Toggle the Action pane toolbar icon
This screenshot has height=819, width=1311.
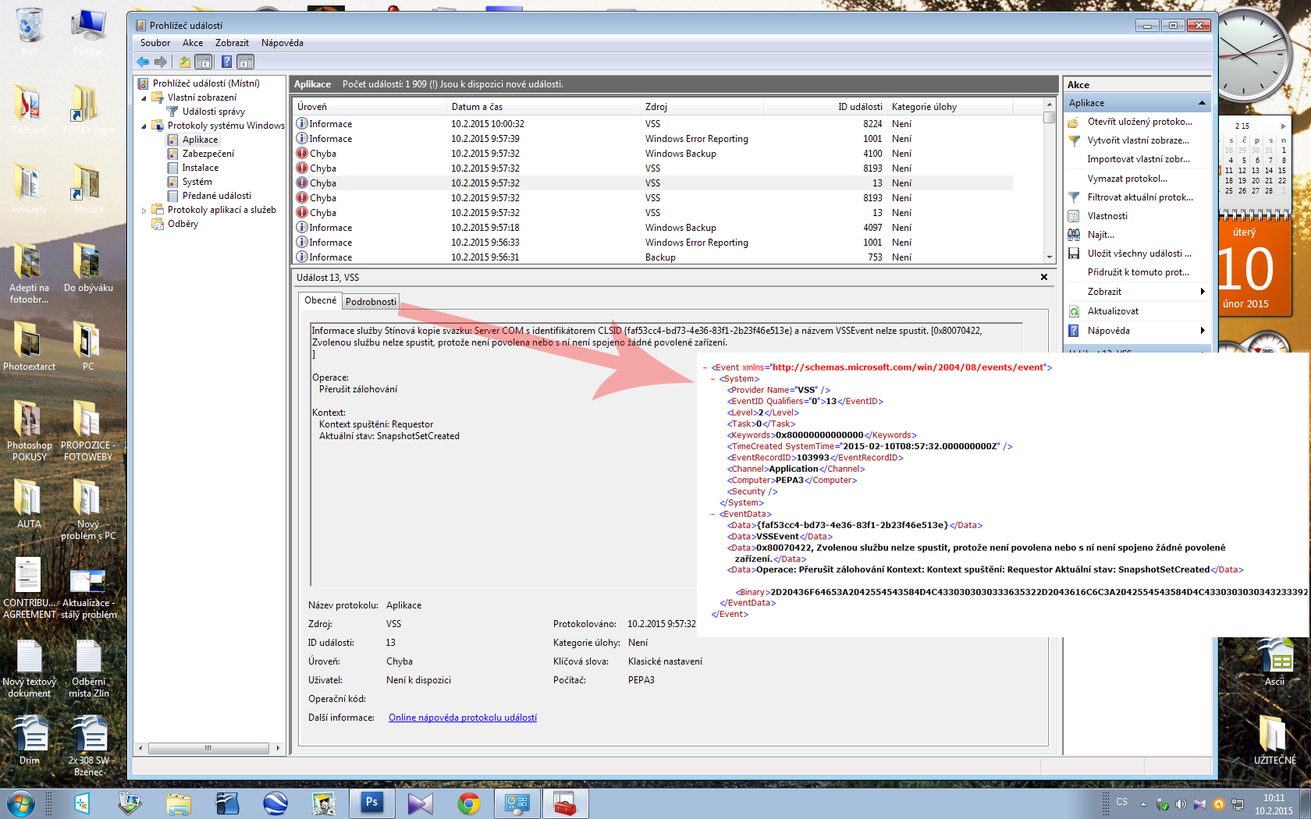click(x=246, y=62)
